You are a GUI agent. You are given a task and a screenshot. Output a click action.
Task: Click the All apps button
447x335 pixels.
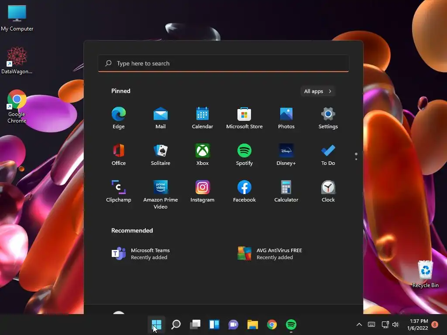point(318,91)
